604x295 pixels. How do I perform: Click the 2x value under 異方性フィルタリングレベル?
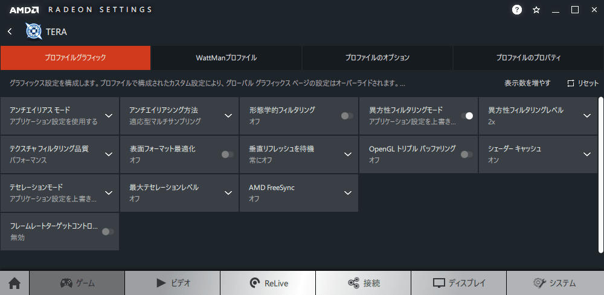492,122
